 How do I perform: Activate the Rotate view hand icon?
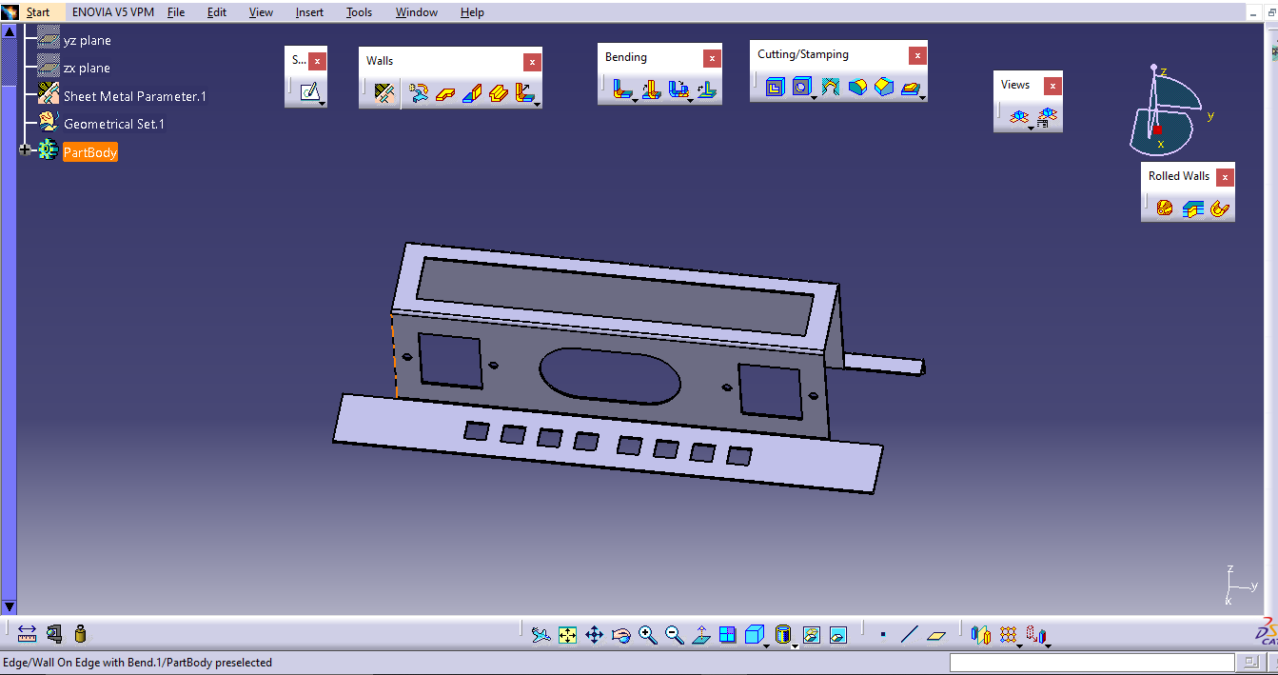pos(621,634)
